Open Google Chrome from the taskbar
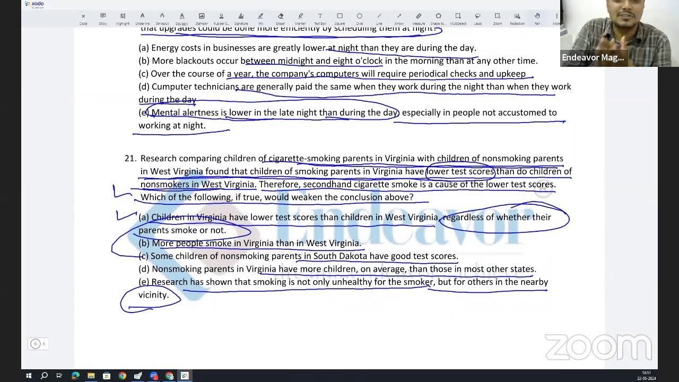This screenshot has height=382, width=679. click(122, 376)
